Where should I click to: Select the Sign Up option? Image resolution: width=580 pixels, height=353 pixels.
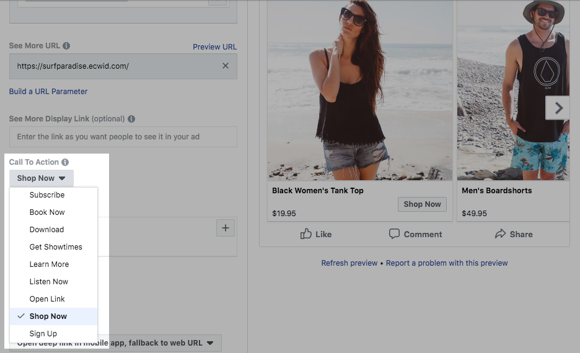43,334
